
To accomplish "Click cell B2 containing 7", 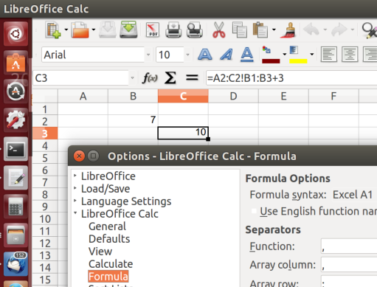I will point(133,121).
